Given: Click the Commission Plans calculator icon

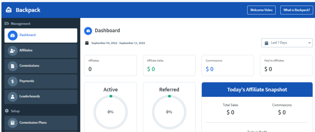Looking at the screenshot, I should pos(13,123).
